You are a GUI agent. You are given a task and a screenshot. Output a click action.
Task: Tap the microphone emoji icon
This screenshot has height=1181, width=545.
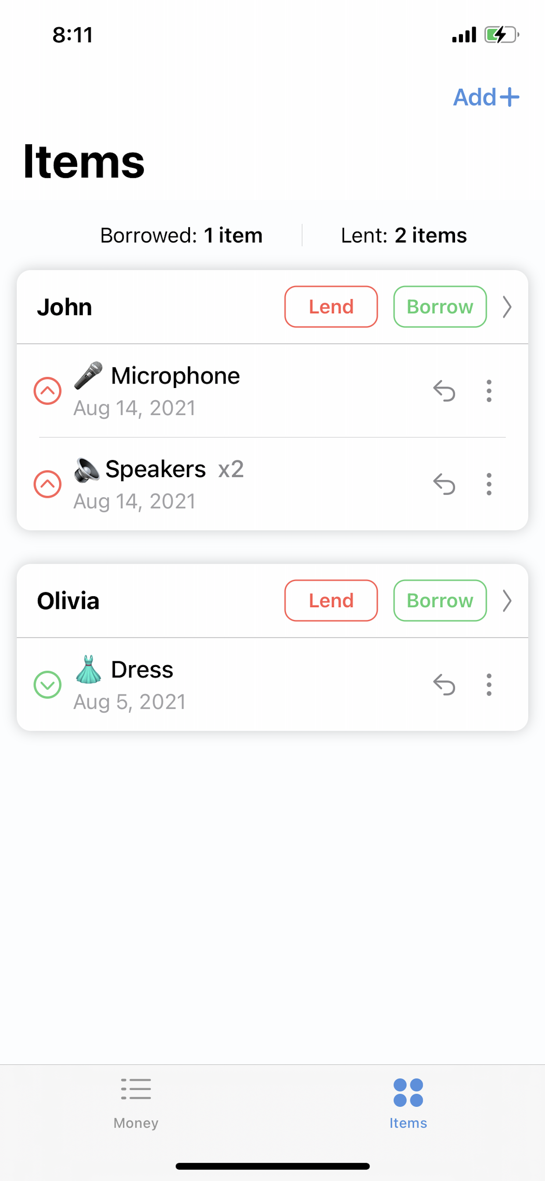coord(88,376)
